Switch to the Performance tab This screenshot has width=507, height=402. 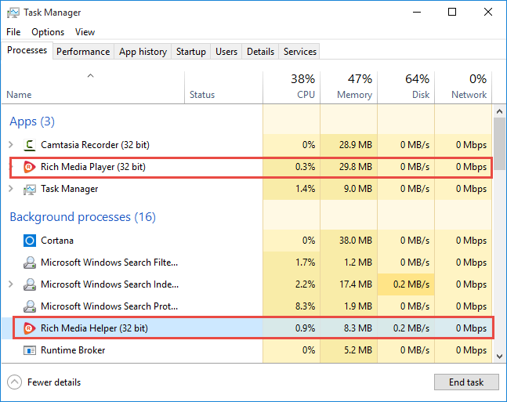tap(83, 52)
